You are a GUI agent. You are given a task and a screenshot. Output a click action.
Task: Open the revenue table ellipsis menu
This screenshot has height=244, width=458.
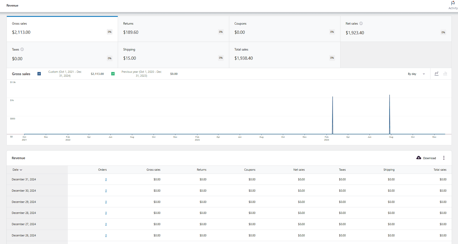tap(444, 158)
